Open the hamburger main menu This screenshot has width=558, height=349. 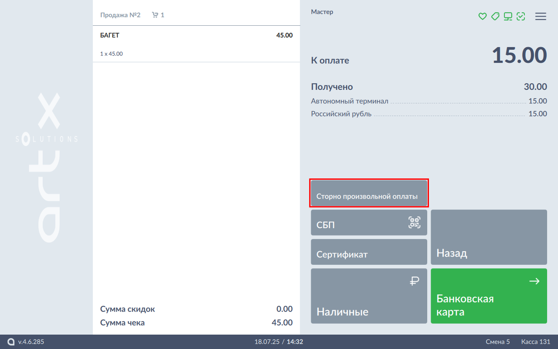(541, 17)
